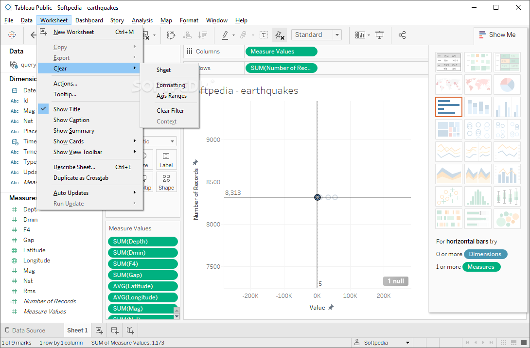This screenshot has width=530, height=348.
Task: Toggle the Show Me panel
Action: click(497, 35)
